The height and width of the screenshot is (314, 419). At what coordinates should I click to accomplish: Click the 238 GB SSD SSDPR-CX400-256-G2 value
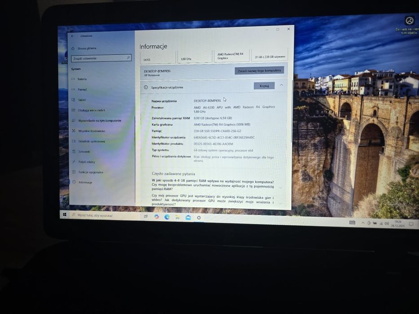pyautogui.click(x=217, y=131)
